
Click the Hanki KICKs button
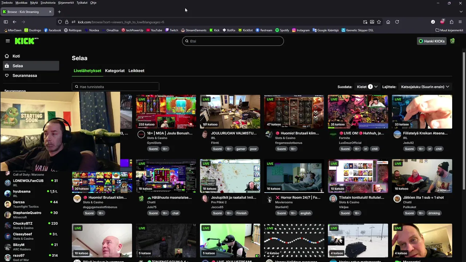432,41
